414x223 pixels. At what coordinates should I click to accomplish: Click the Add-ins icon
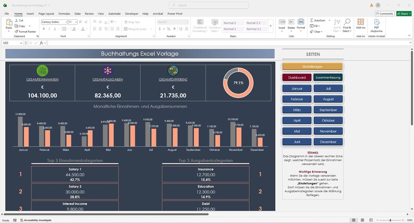[361, 22]
